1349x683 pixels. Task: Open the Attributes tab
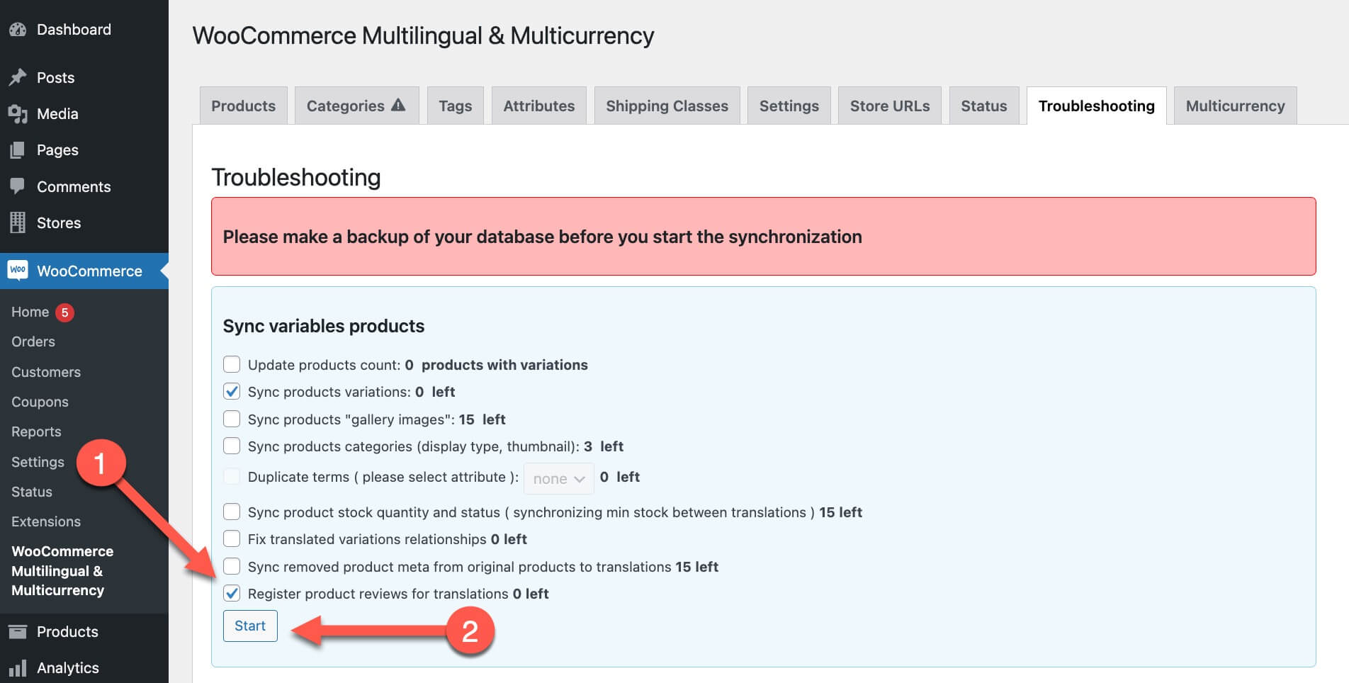[538, 106]
